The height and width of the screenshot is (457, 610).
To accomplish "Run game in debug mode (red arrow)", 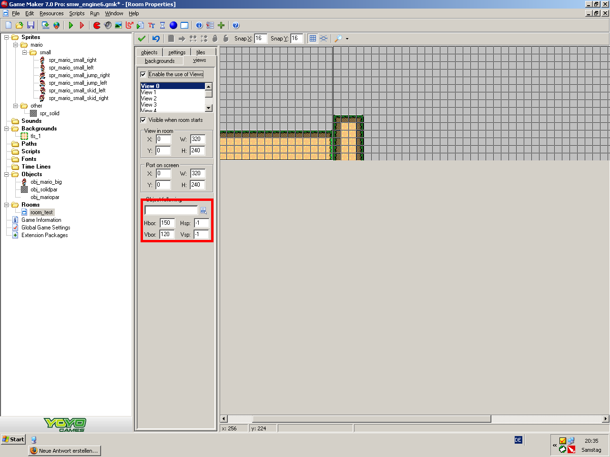I will click(x=82, y=25).
